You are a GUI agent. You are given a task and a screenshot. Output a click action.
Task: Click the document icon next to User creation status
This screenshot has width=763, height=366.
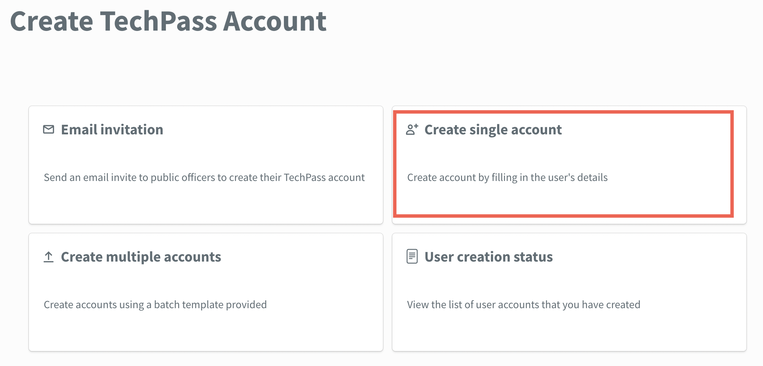[x=412, y=257]
